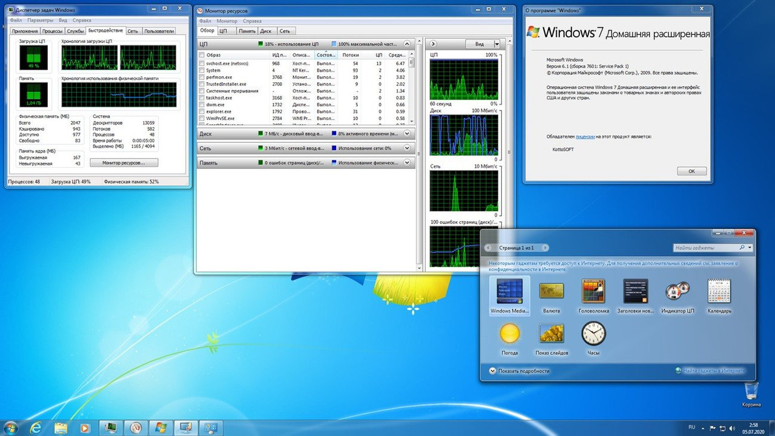The width and height of the screenshot is (775, 436).
Task: Open Найти гаджеты в Интернете link
Action: coord(710,371)
